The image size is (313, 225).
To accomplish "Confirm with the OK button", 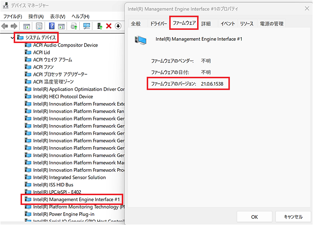I will [x=254, y=217].
